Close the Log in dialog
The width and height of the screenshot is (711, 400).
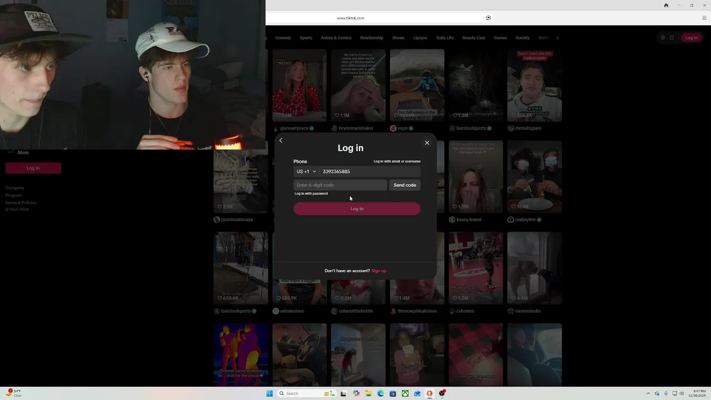point(427,143)
